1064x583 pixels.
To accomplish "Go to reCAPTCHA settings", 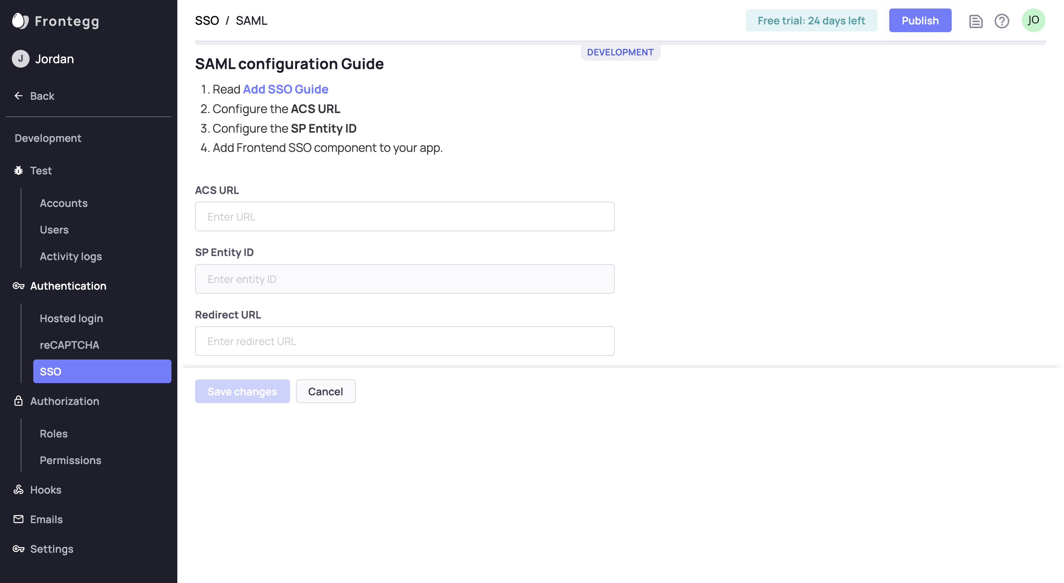I will 69,345.
